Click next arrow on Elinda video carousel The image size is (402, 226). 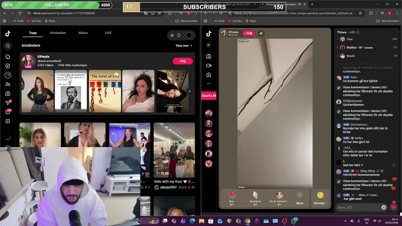(x=189, y=91)
